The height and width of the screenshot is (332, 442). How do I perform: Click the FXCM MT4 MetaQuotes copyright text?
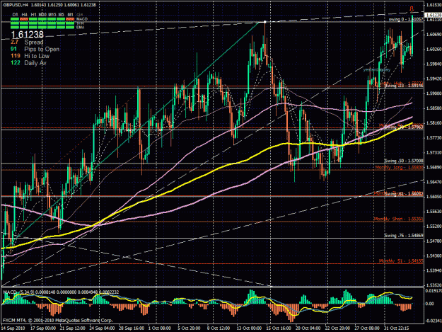pyautogui.click(x=58, y=321)
